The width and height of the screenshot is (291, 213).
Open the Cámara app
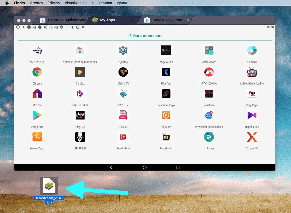[x=252, y=50]
